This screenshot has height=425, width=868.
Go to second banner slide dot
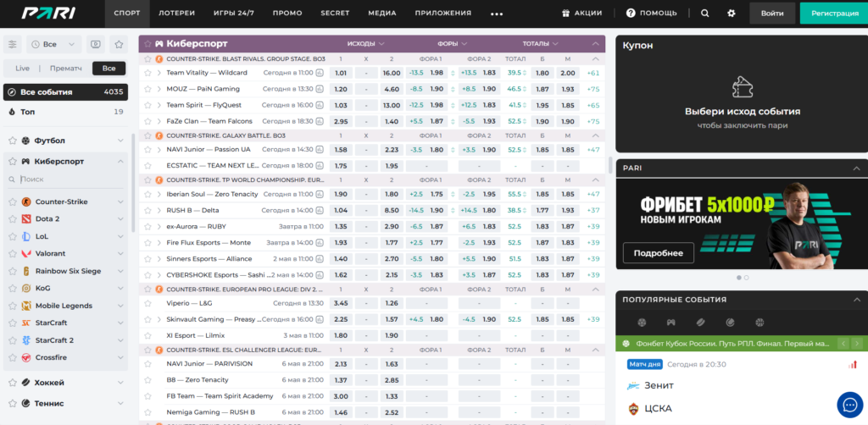pos(746,278)
